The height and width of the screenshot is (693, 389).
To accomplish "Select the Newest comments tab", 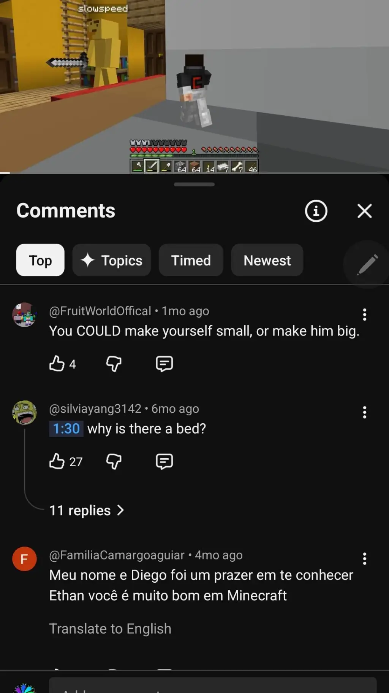I will tap(267, 261).
